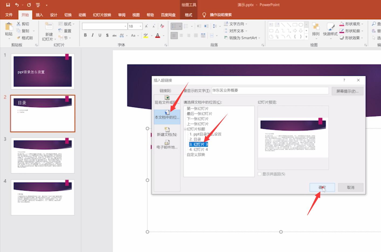Click the 确定 button in hyperlink dialog
The height and width of the screenshot is (252, 381).
tap(322, 187)
